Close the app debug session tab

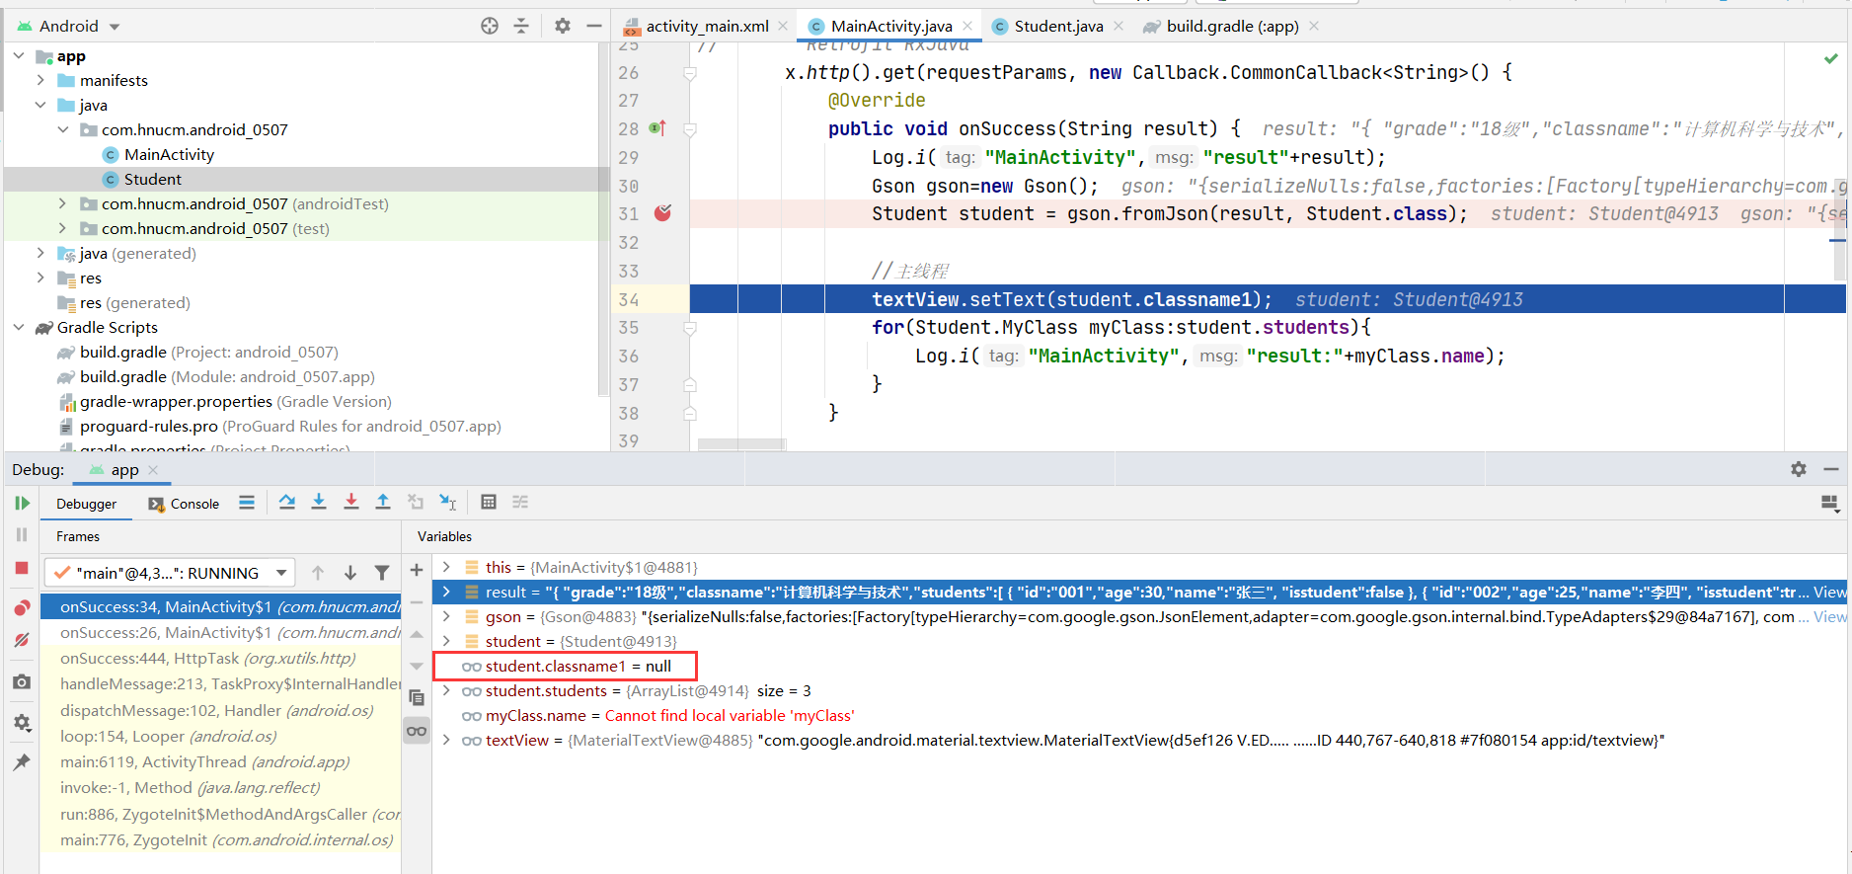coord(153,470)
